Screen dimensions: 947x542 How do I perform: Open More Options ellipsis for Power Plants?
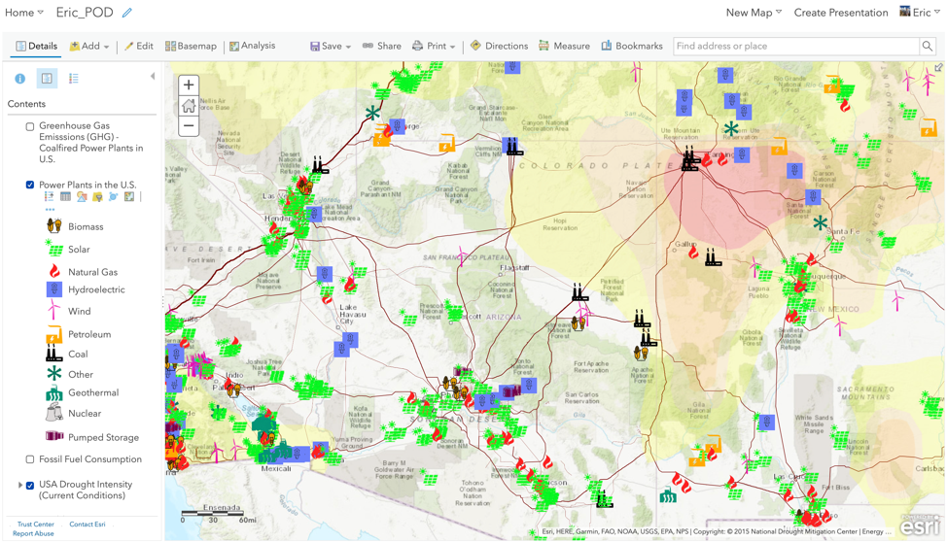[x=50, y=210]
